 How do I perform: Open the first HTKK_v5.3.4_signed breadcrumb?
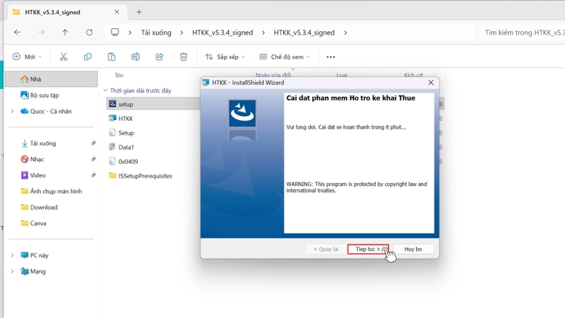point(222,33)
